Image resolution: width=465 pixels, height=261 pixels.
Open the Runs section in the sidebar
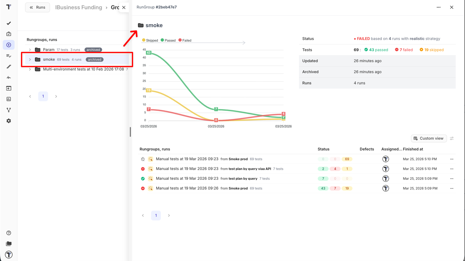[8, 45]
